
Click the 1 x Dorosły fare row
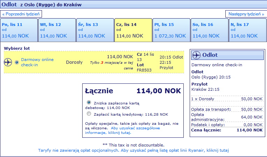227,99
